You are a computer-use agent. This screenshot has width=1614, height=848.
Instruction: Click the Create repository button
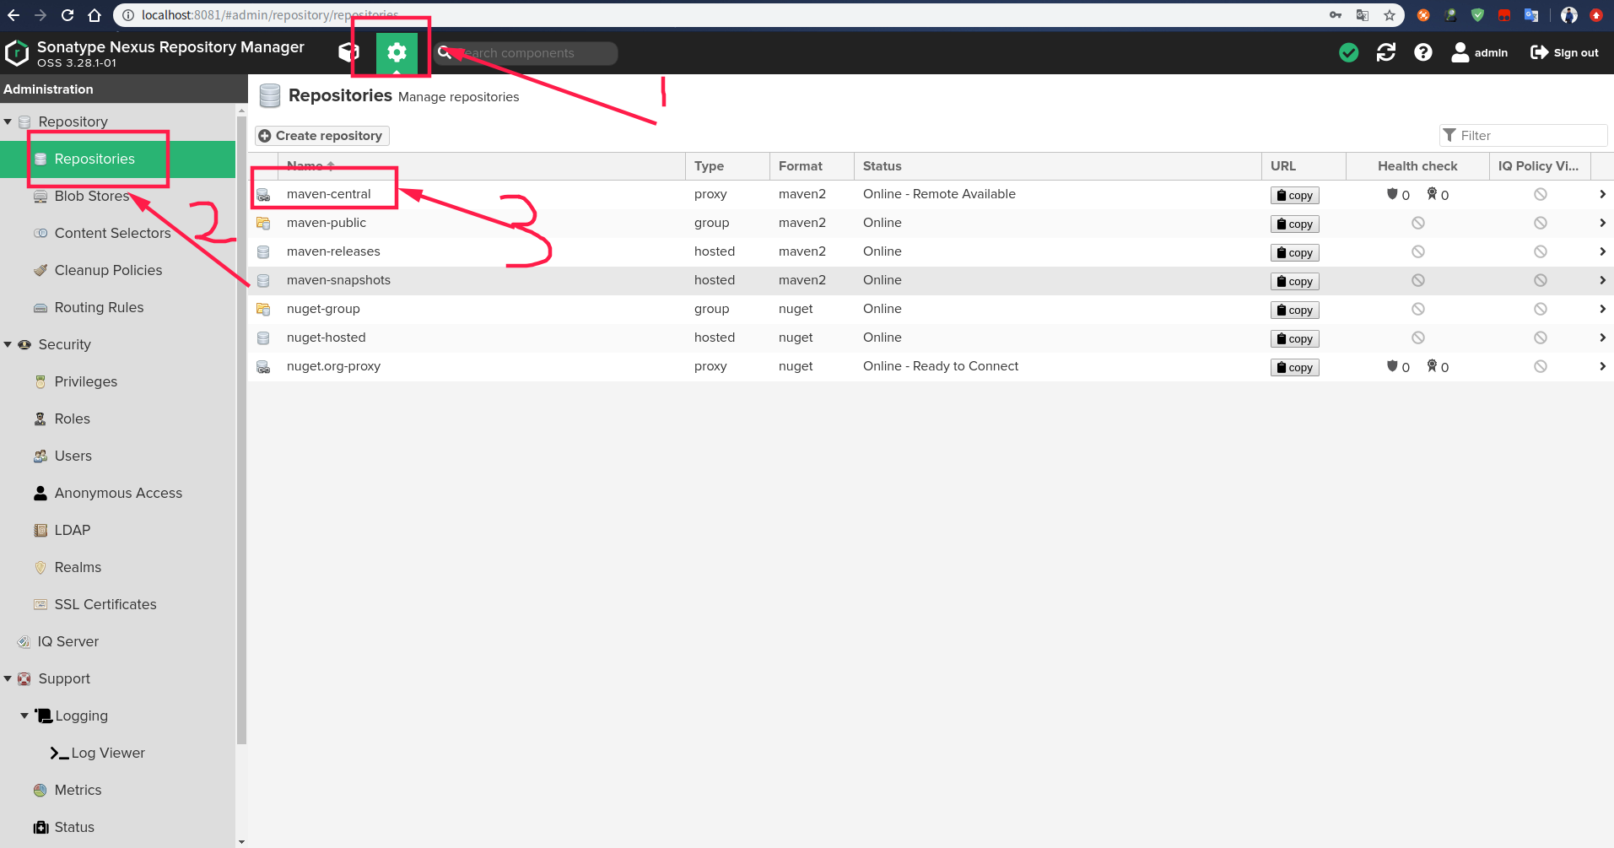coord(321,136)
